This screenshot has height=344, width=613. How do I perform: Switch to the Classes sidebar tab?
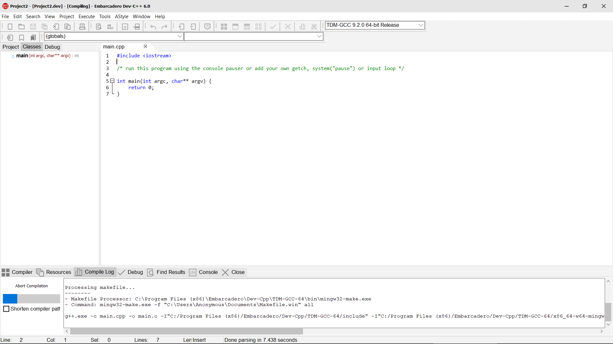click(32, 47)
